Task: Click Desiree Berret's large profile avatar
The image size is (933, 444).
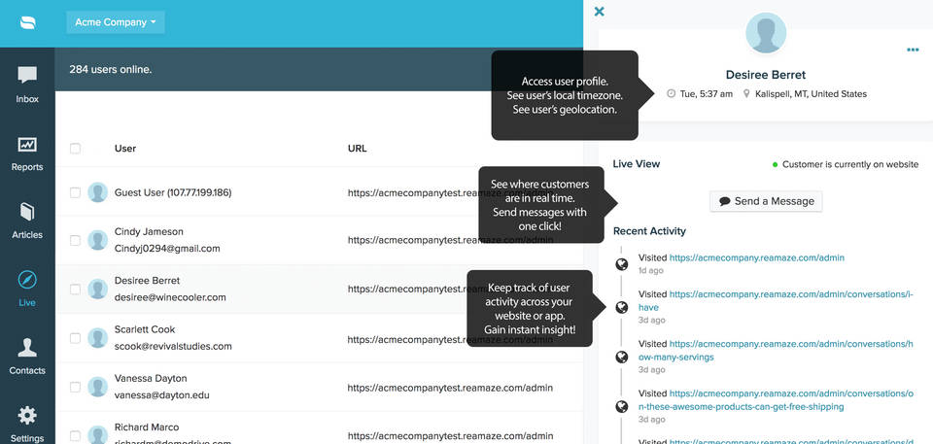Action: tap(765, 33)
